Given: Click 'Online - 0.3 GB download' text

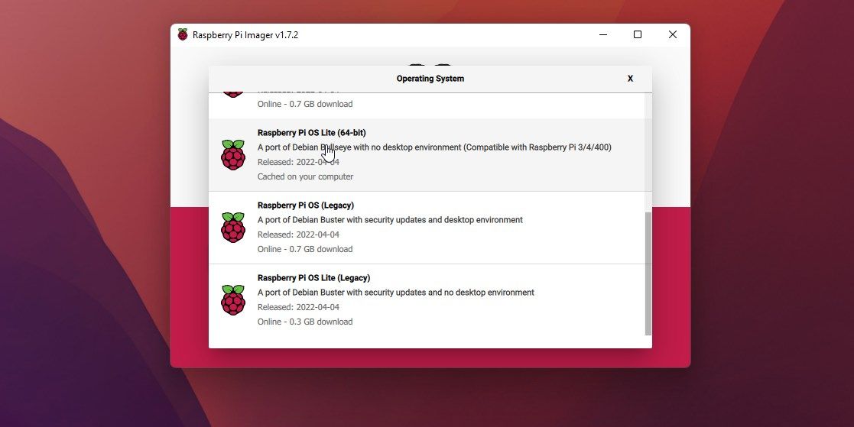Looking at the screenshot, I should 305,322.
